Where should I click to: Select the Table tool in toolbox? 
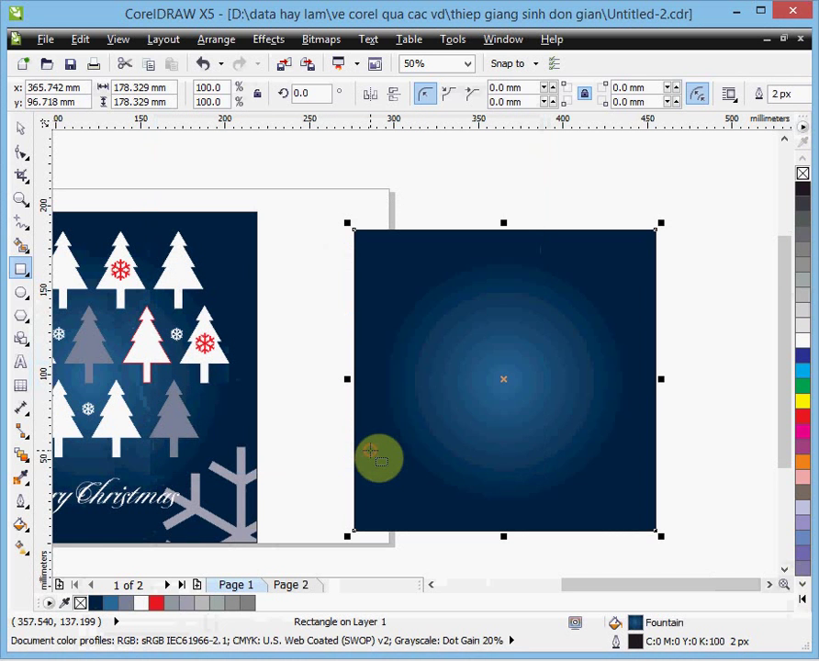pos(20,386)
